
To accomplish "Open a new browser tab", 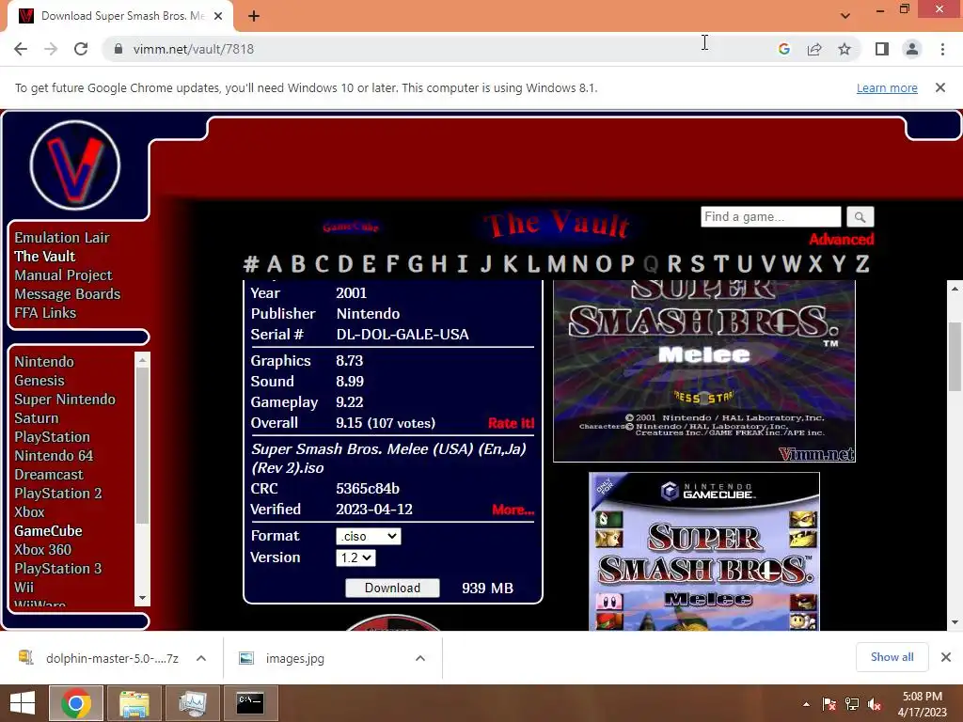I will point(254,16).
